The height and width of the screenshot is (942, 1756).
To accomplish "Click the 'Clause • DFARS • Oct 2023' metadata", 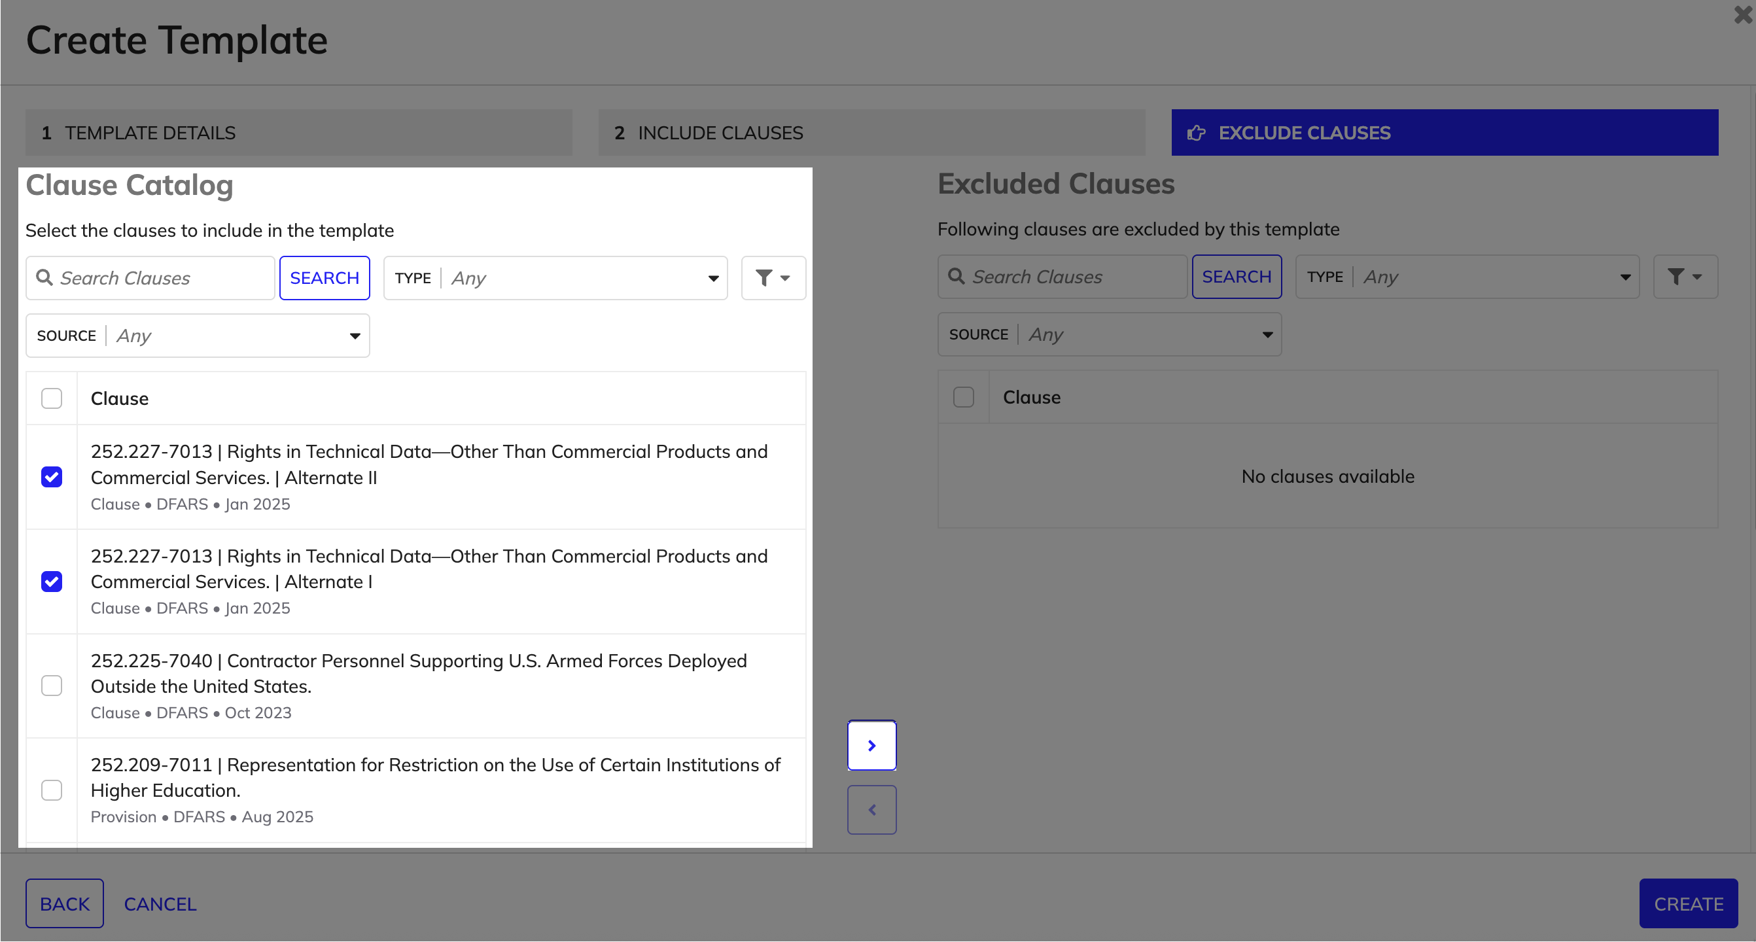I will tap(191, 712).
